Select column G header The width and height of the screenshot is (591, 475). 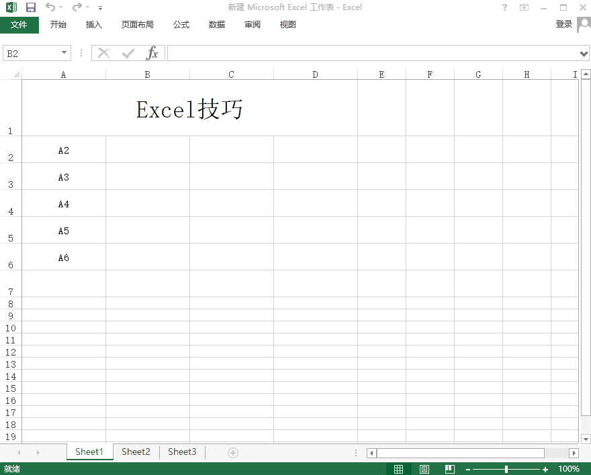point(478,74)
